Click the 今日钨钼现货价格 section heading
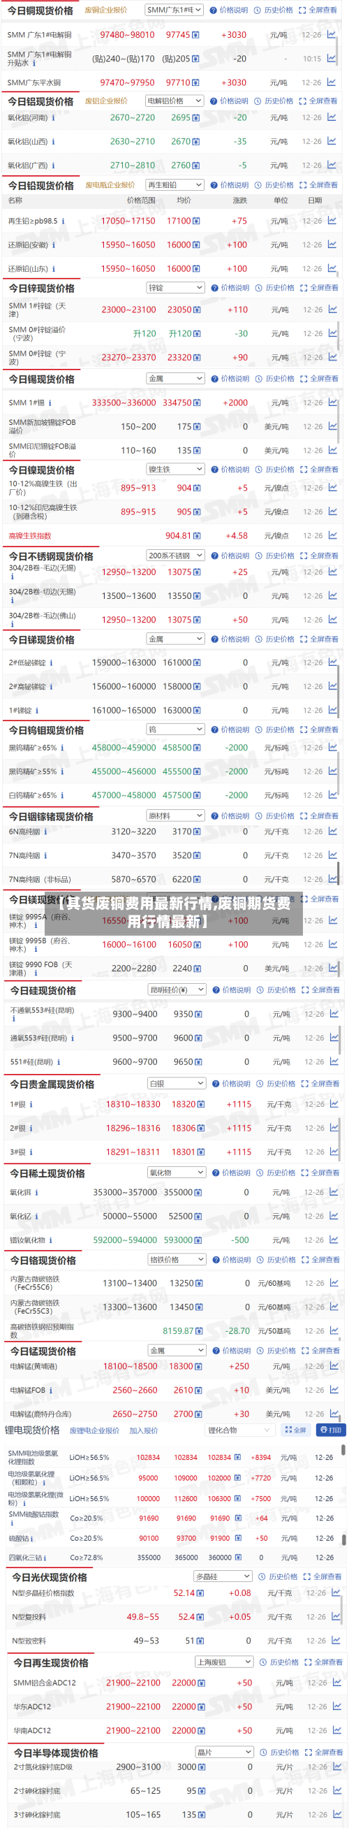349x1828 pixels. (46, 730)
